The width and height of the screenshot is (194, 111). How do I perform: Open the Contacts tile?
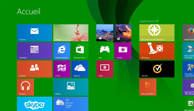point(34,69)
